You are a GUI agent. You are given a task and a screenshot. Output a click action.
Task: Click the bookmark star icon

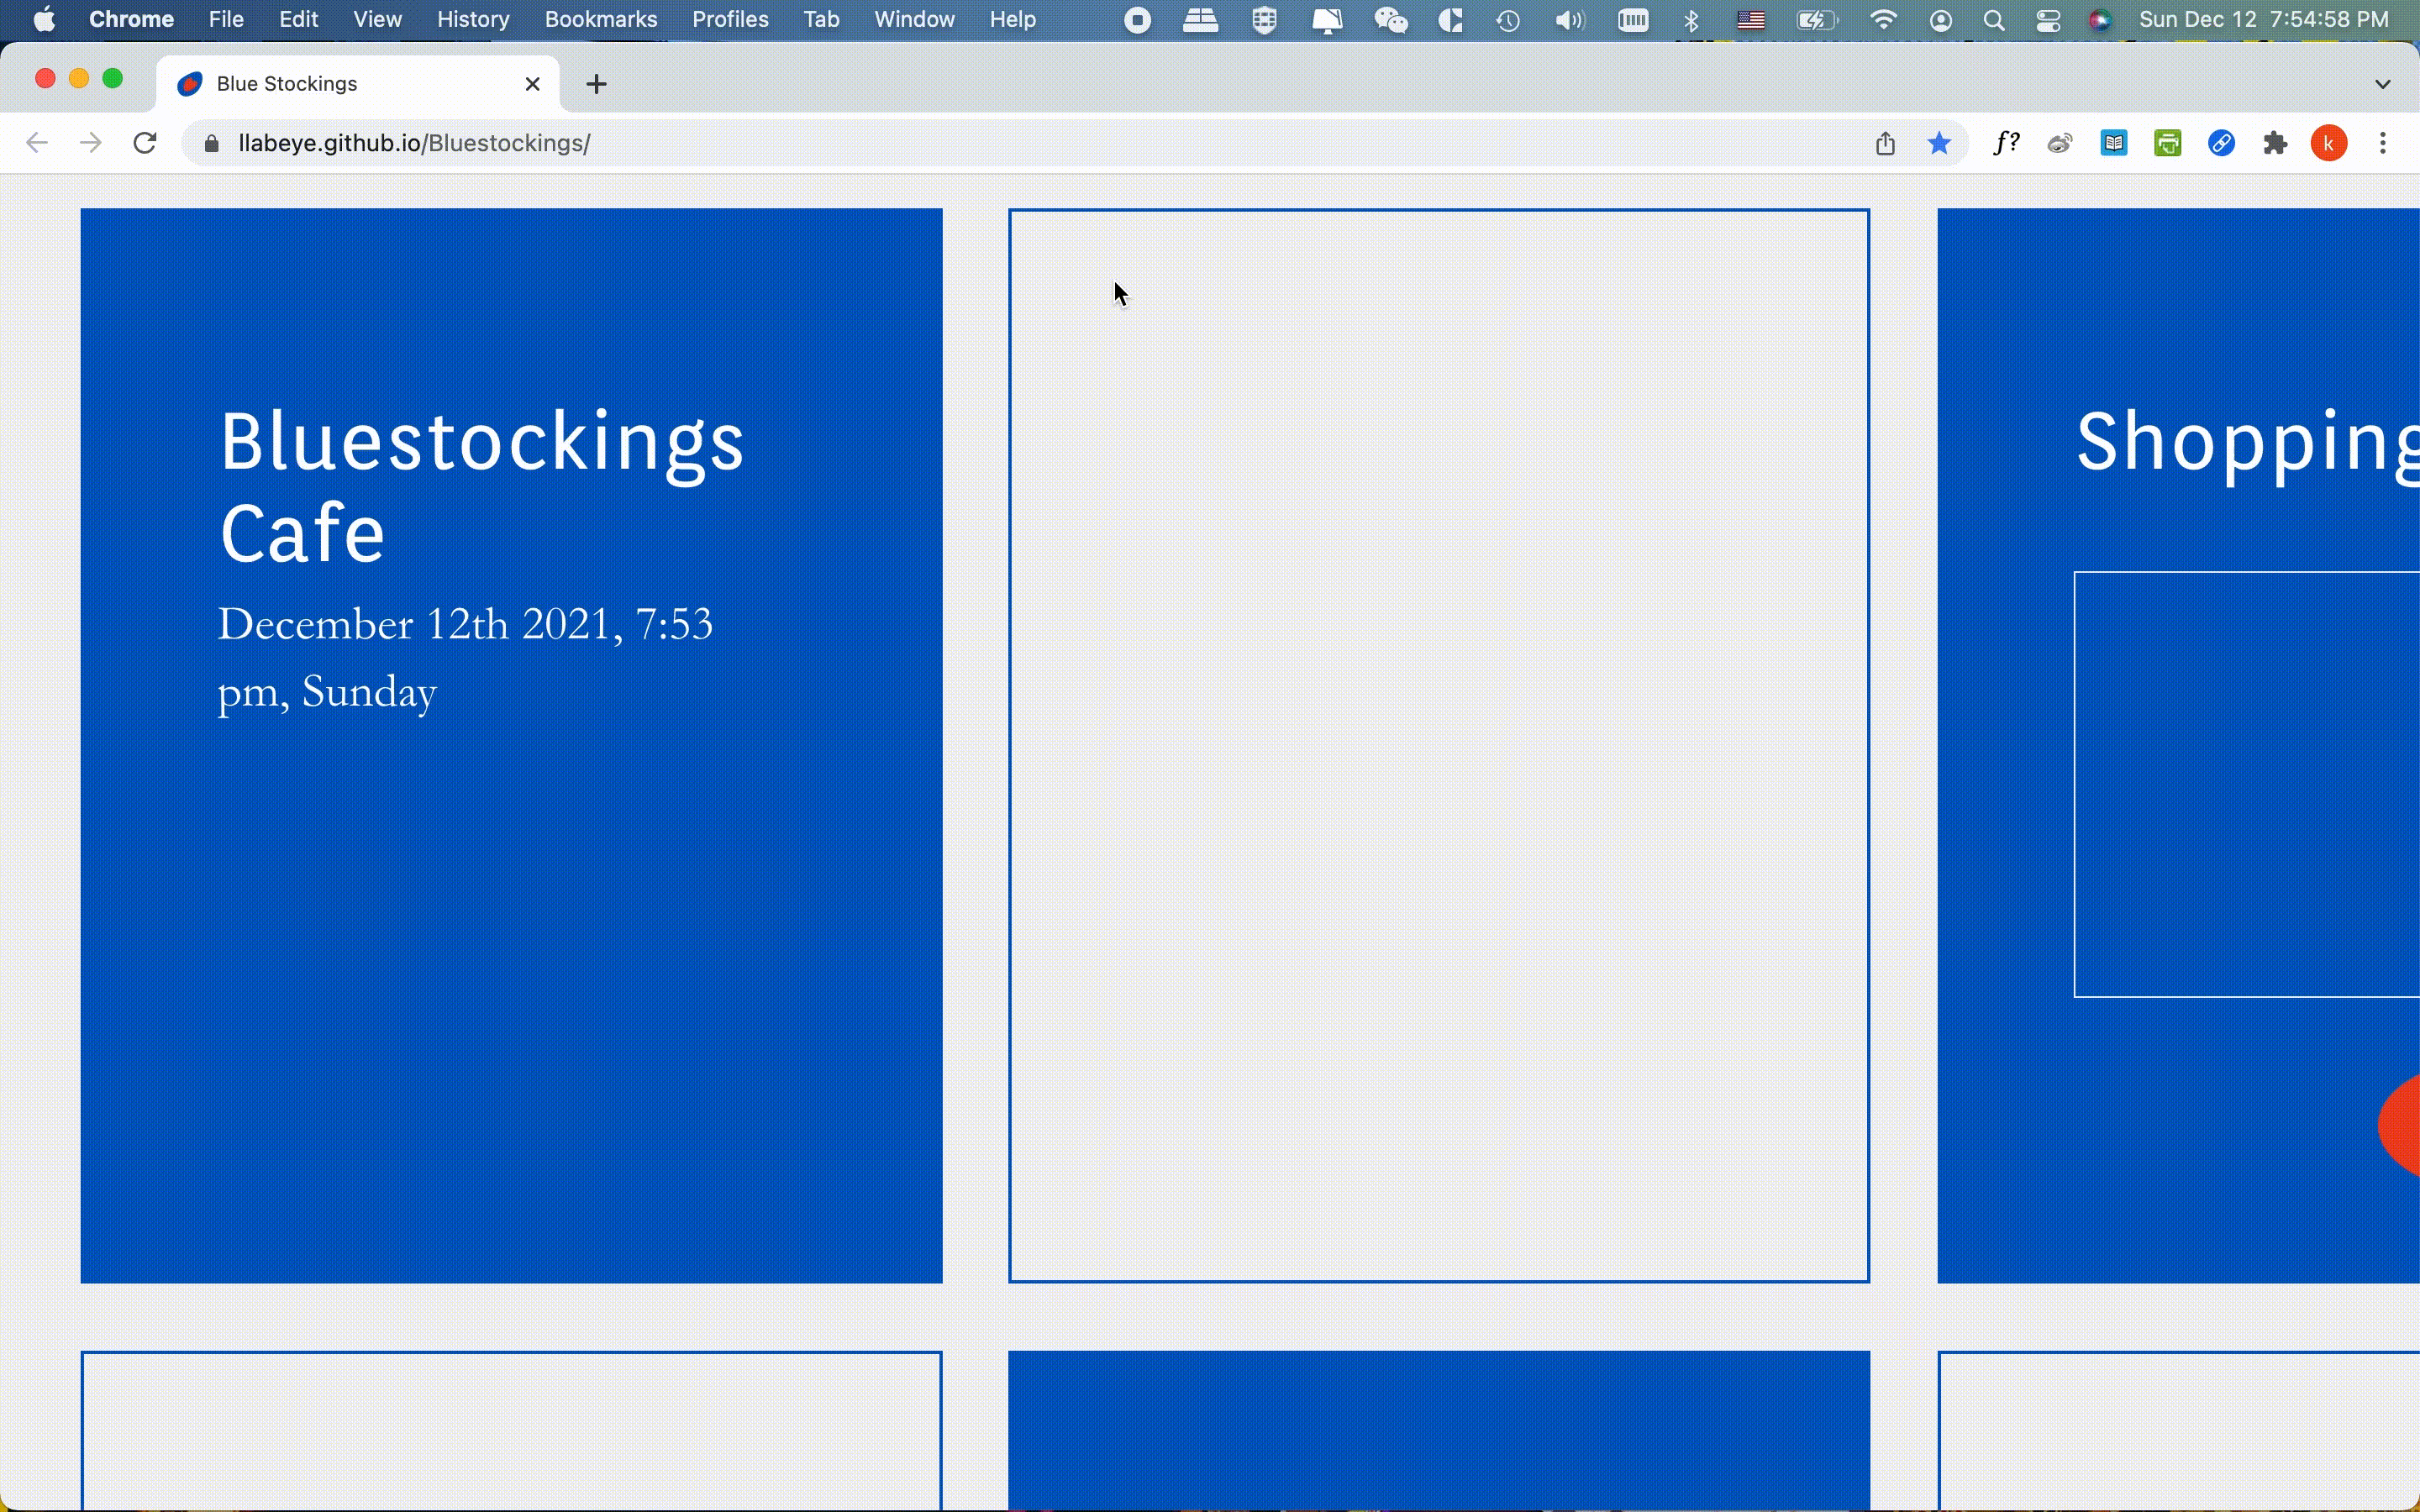pyautogui.click(x=1939, y=143)
